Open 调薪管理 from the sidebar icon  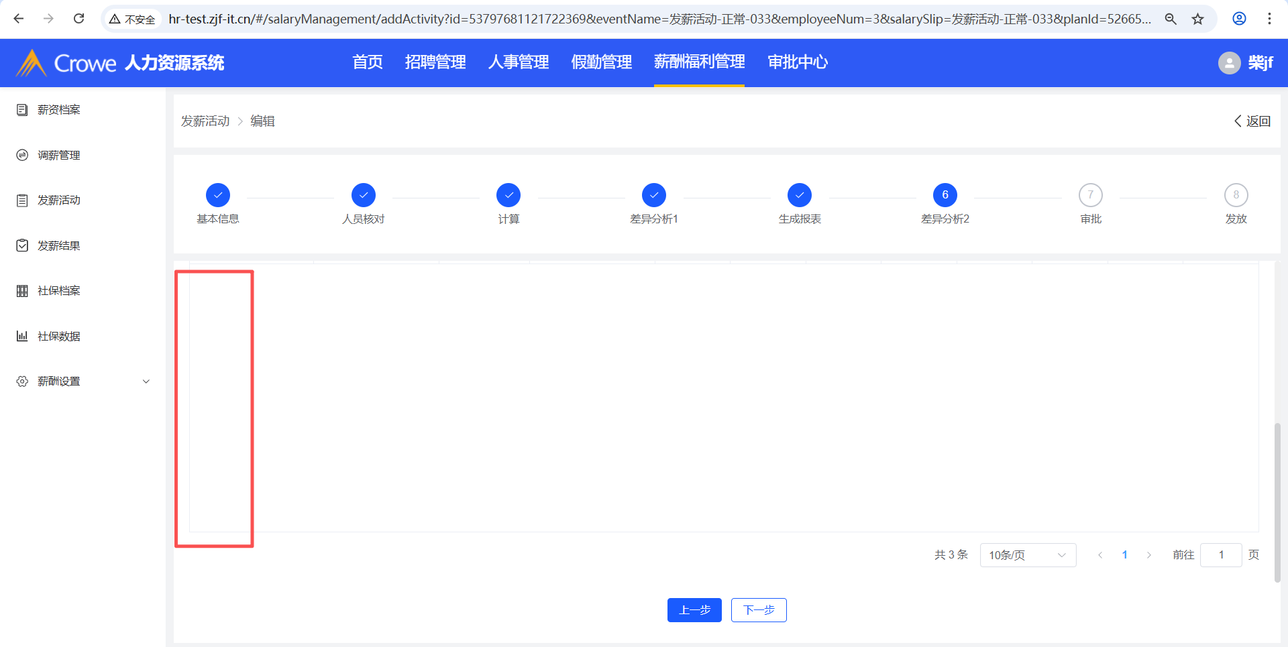[x=22, y=156]
